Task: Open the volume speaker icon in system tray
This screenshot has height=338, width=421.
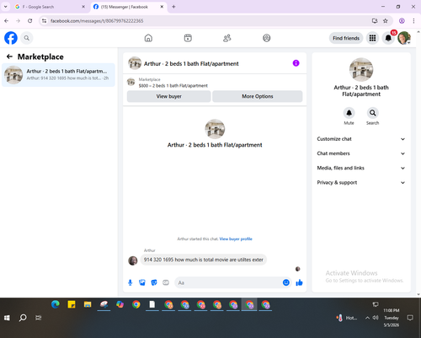Action: [x=376, y=318]
